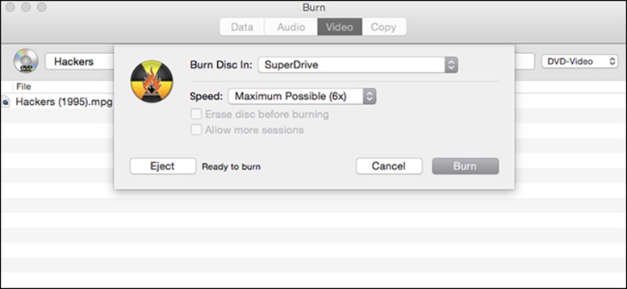
Task: Switch to the Audio tab
Action: pos(291,27)
